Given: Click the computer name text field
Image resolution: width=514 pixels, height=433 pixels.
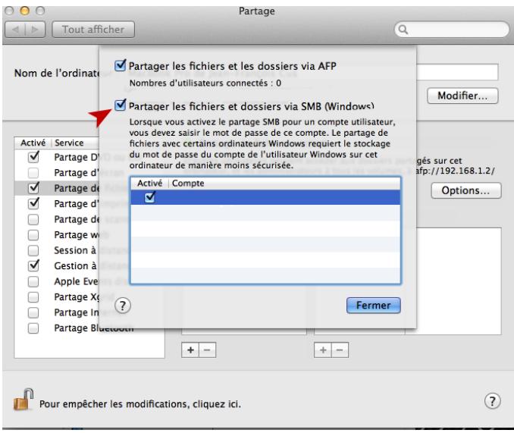Looking at the screenshot, I should tap(457, 72).
